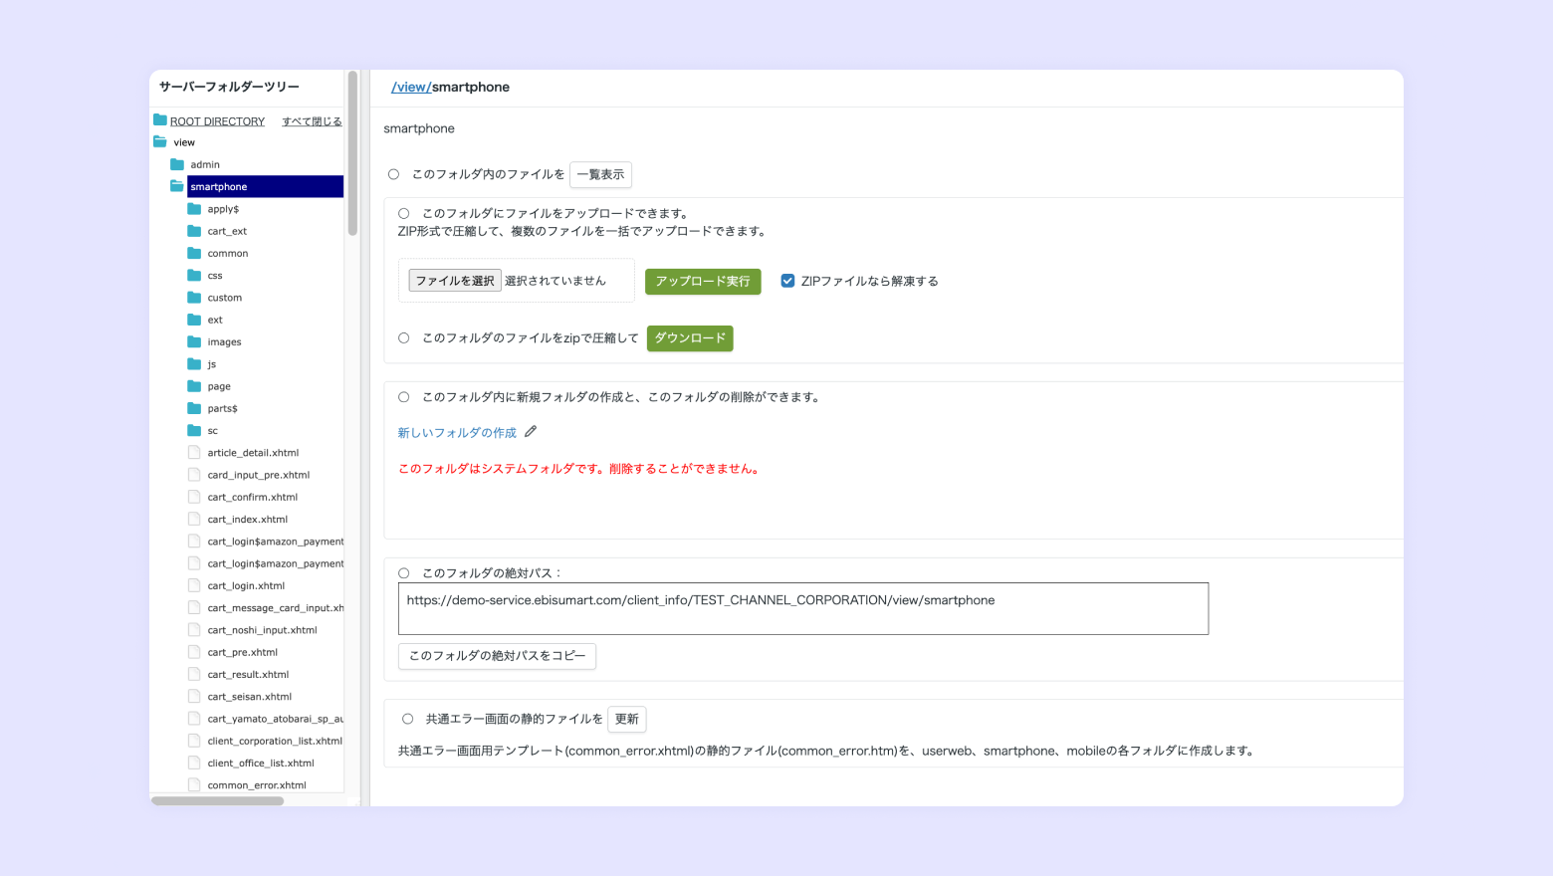This screenshot has height=876, width=1553.
Task: Click the cart_ext folder icon
Action: pos(194,231)
